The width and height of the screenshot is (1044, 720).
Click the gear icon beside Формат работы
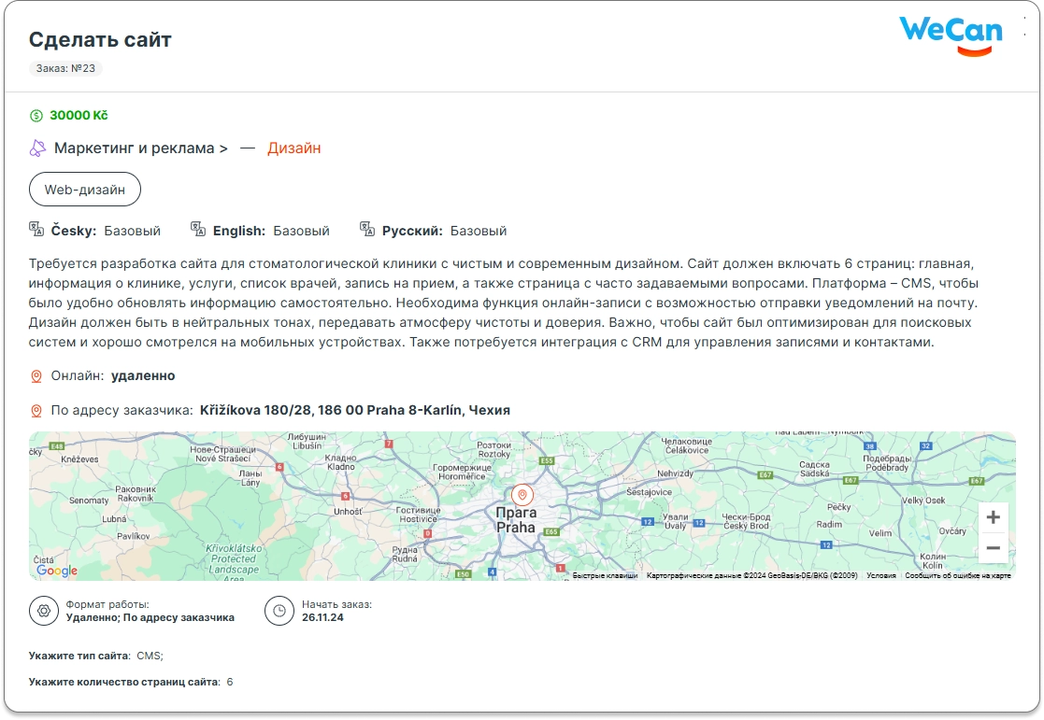pos(42,611)
